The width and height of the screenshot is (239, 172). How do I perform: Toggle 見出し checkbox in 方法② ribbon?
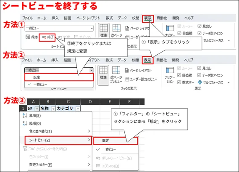coord(199,68)
